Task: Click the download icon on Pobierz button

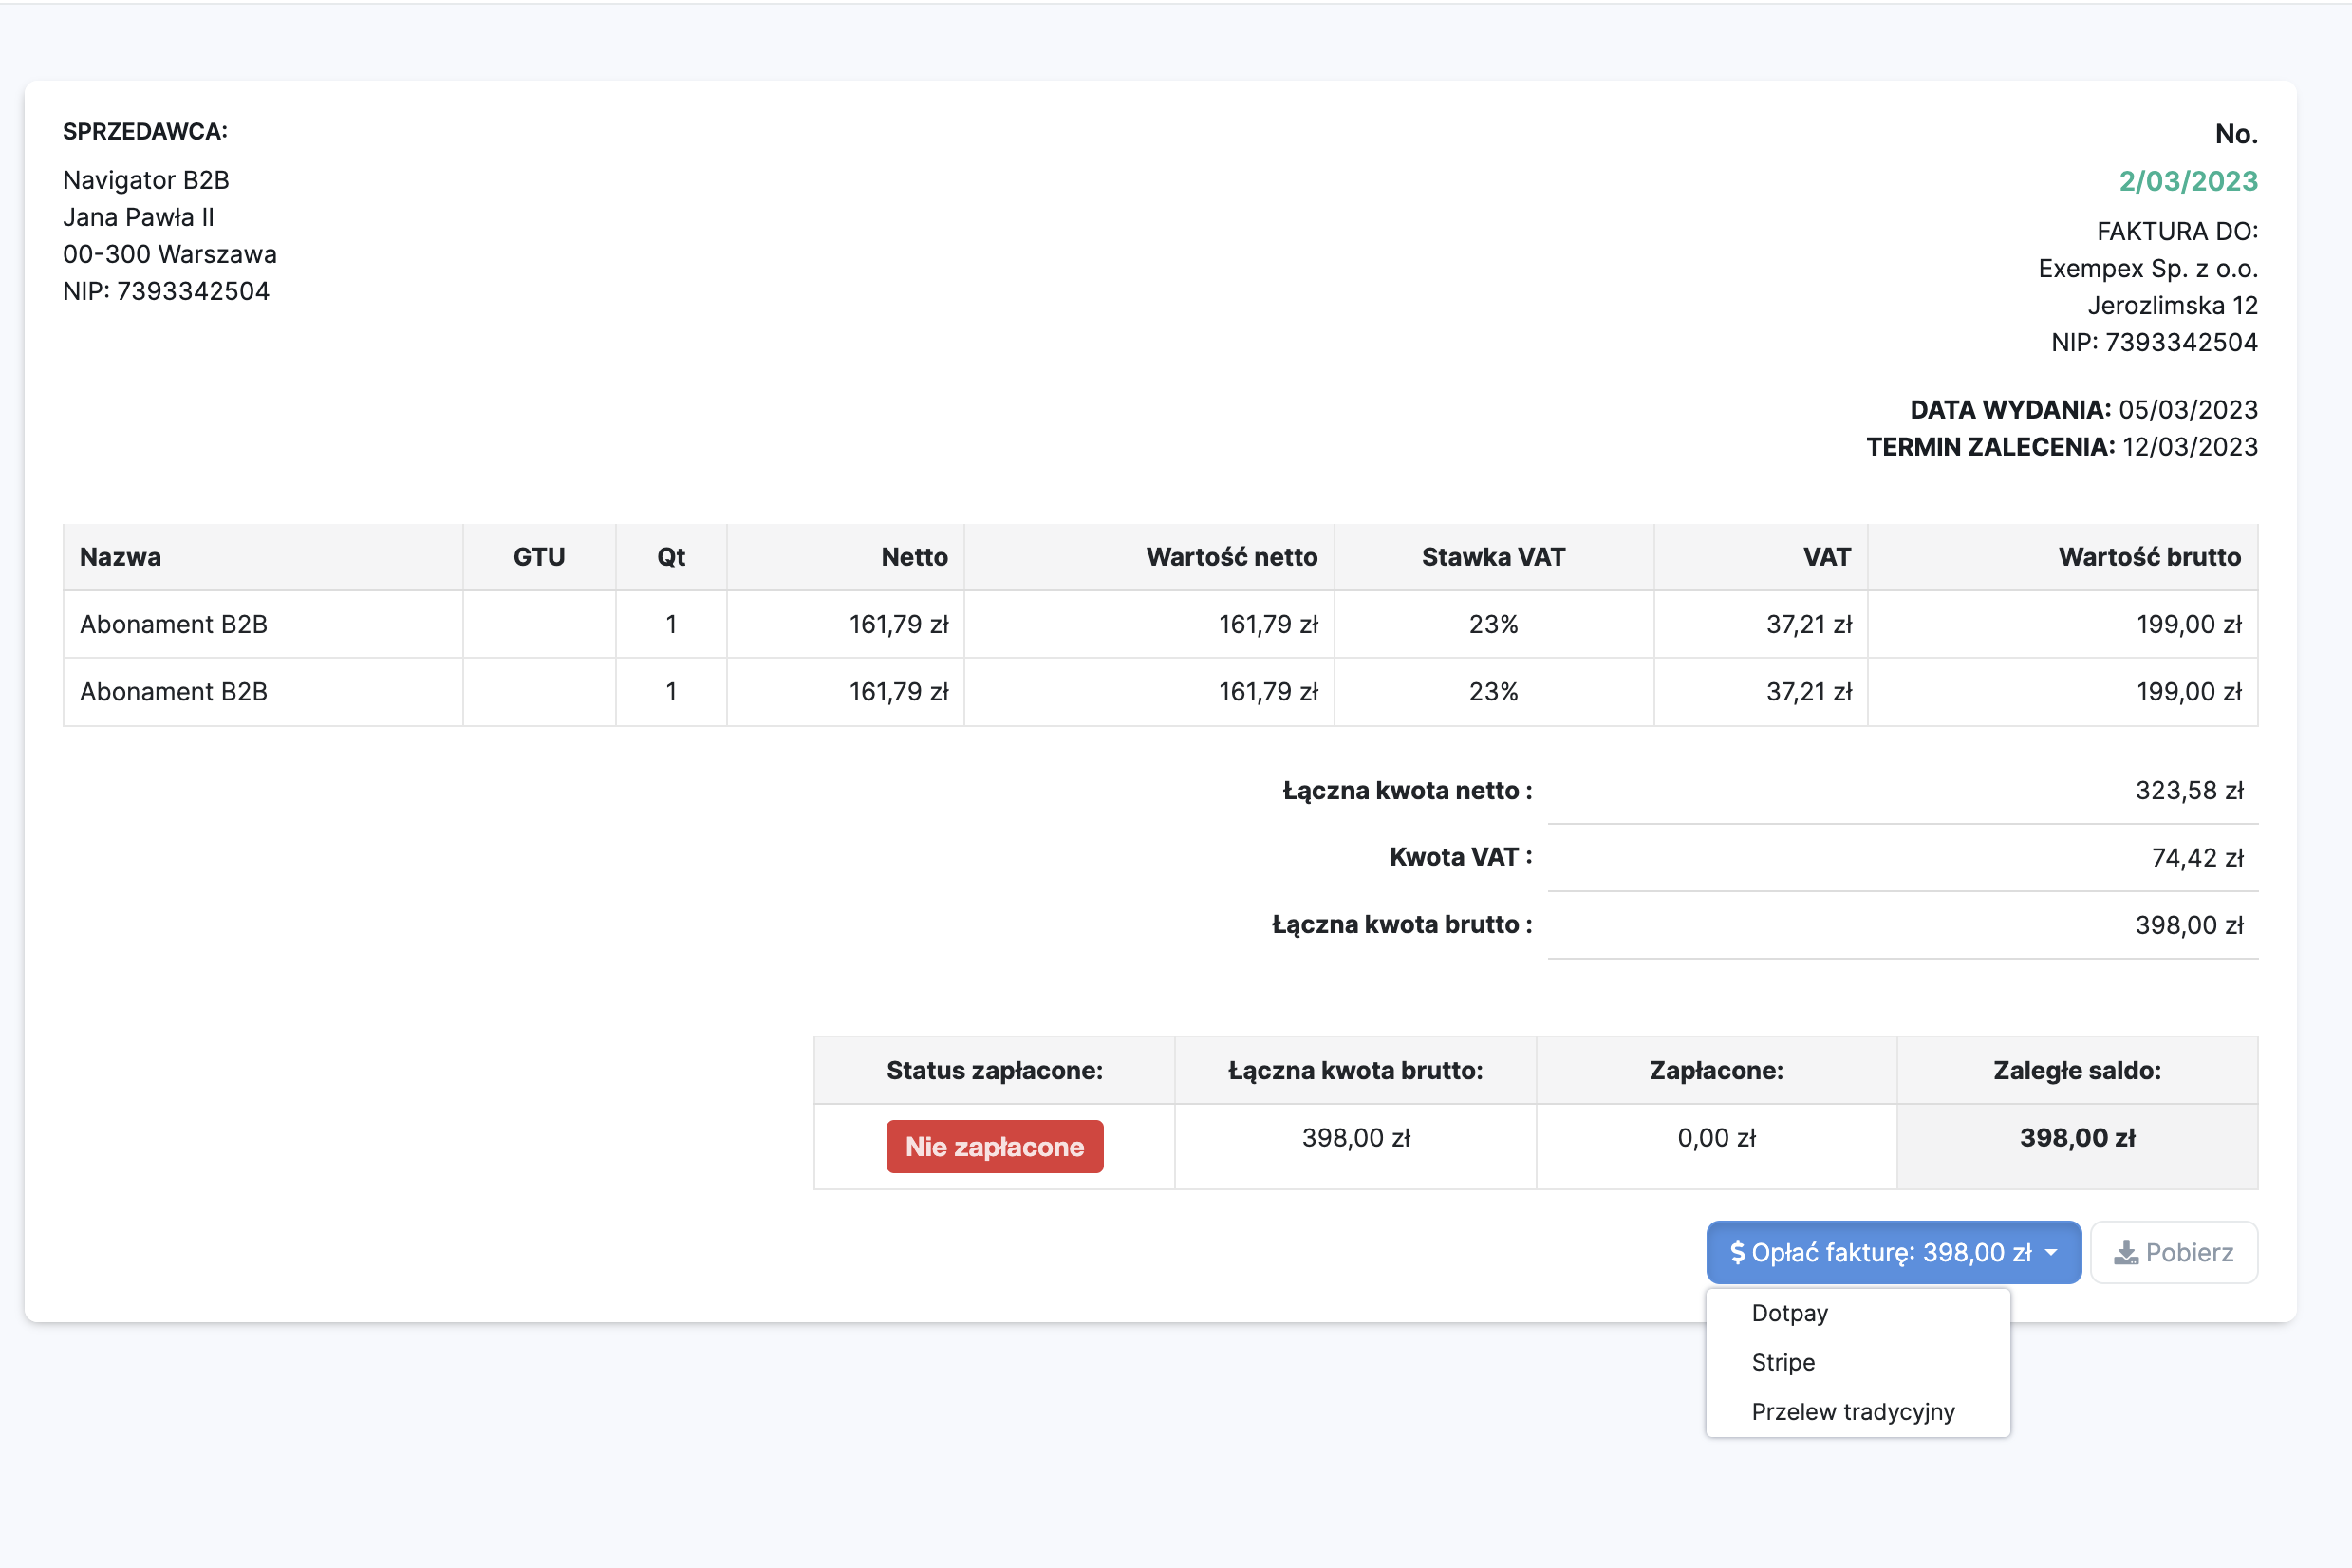Action: coord(2126,1253)
